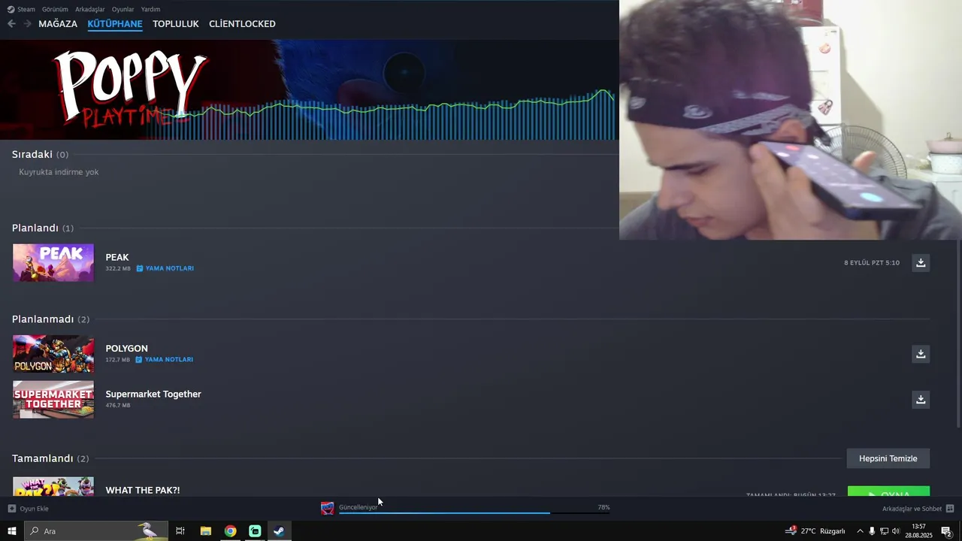Viewport: 962px width, 541px height.
Task: Click the Oyun Ekle button
Action: (x=29, y=509)
